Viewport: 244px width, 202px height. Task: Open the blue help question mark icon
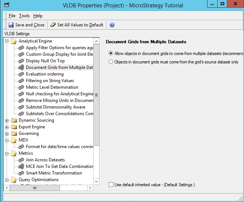112,25
